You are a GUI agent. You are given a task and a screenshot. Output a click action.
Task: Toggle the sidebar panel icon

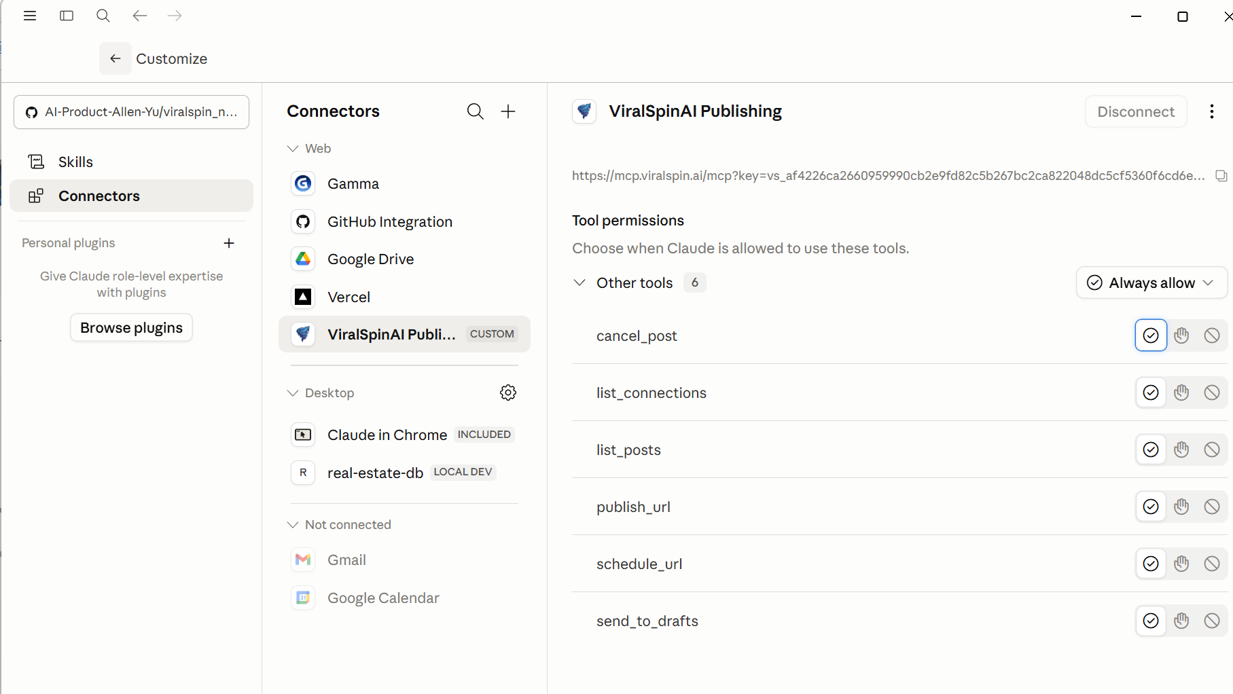point(67,16)
